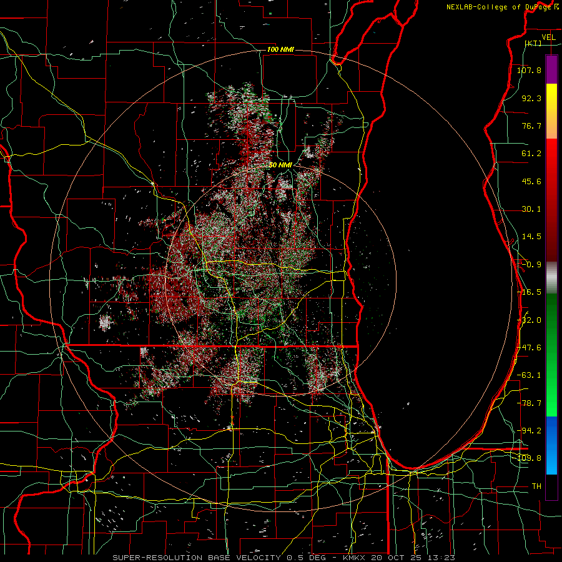Click the -16.5 velocity scale value
Image resolution: width=562 pixels, height=562 pixels.
529,292
